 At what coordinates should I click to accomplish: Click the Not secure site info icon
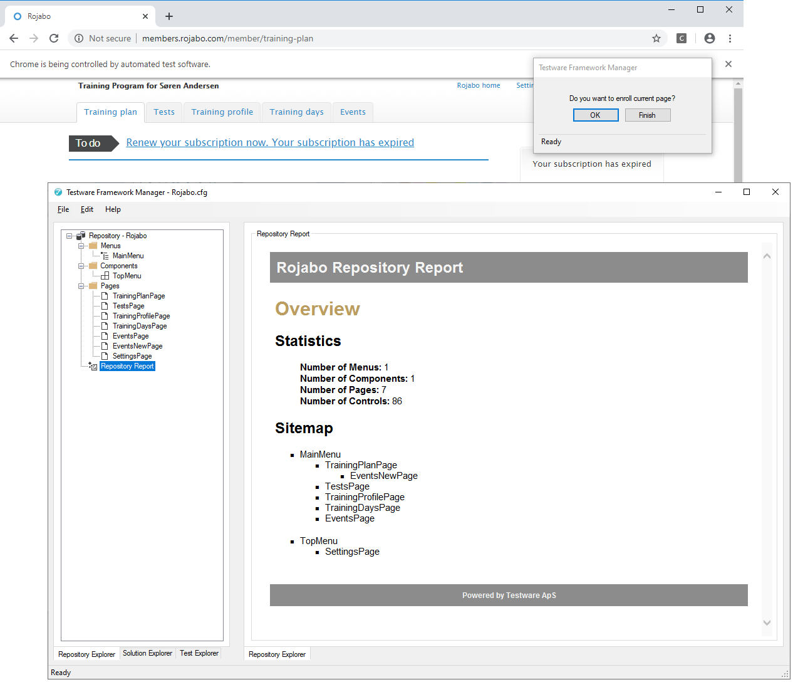[79, 38]
